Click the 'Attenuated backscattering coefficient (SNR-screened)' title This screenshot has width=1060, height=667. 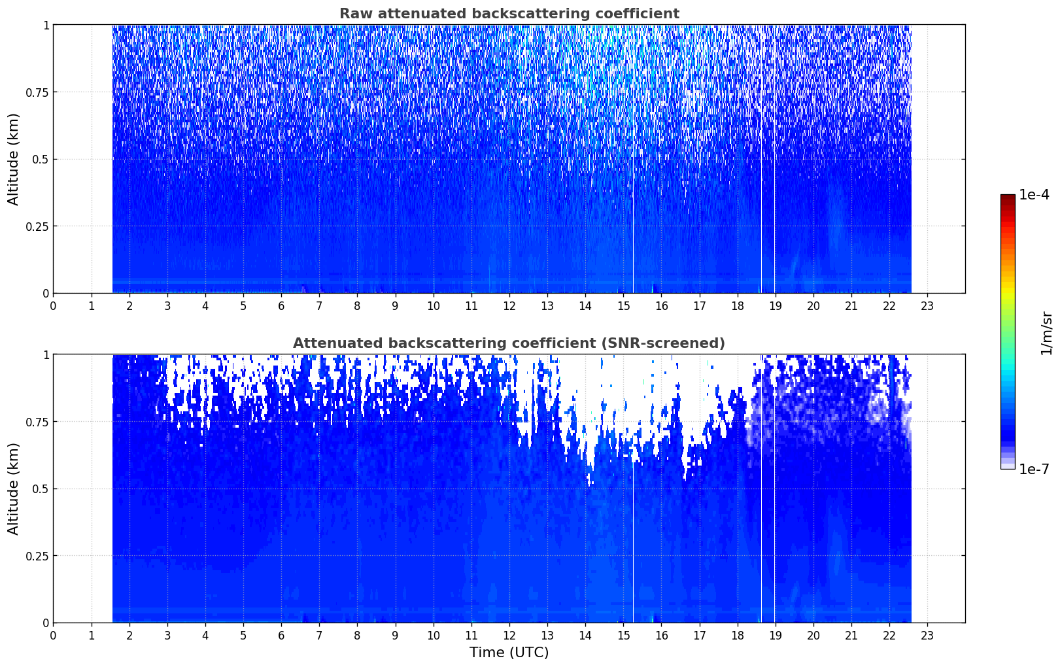click(509, 343)
